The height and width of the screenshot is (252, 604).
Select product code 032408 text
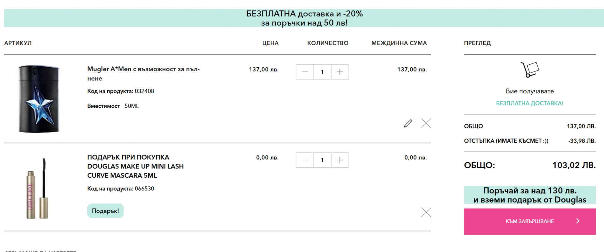[x=144, y=91]
